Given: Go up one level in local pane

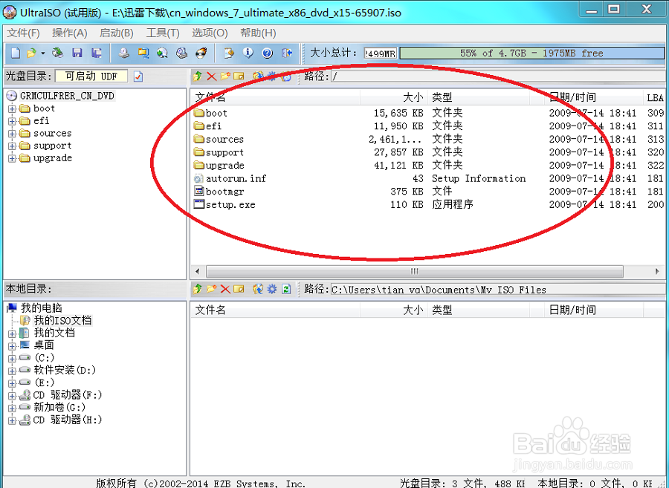Looking at the screenshot, I should click(x=197, y=289).
